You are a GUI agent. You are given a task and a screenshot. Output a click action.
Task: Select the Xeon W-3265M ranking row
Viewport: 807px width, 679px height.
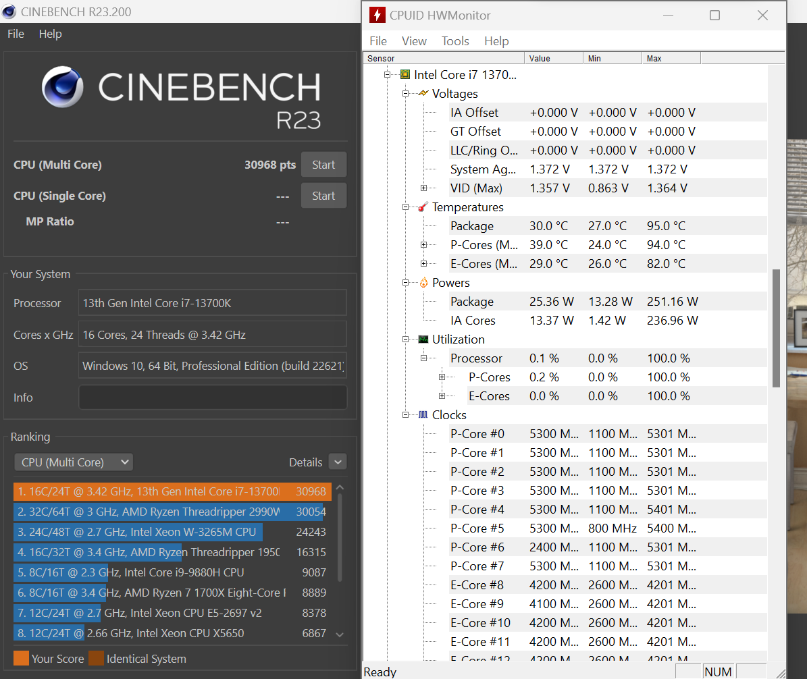pyautogui.click(x=172, y=532)
